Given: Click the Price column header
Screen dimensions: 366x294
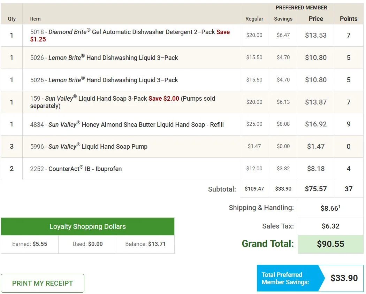Looking at the screenshot, I should (x=316, y=19).
